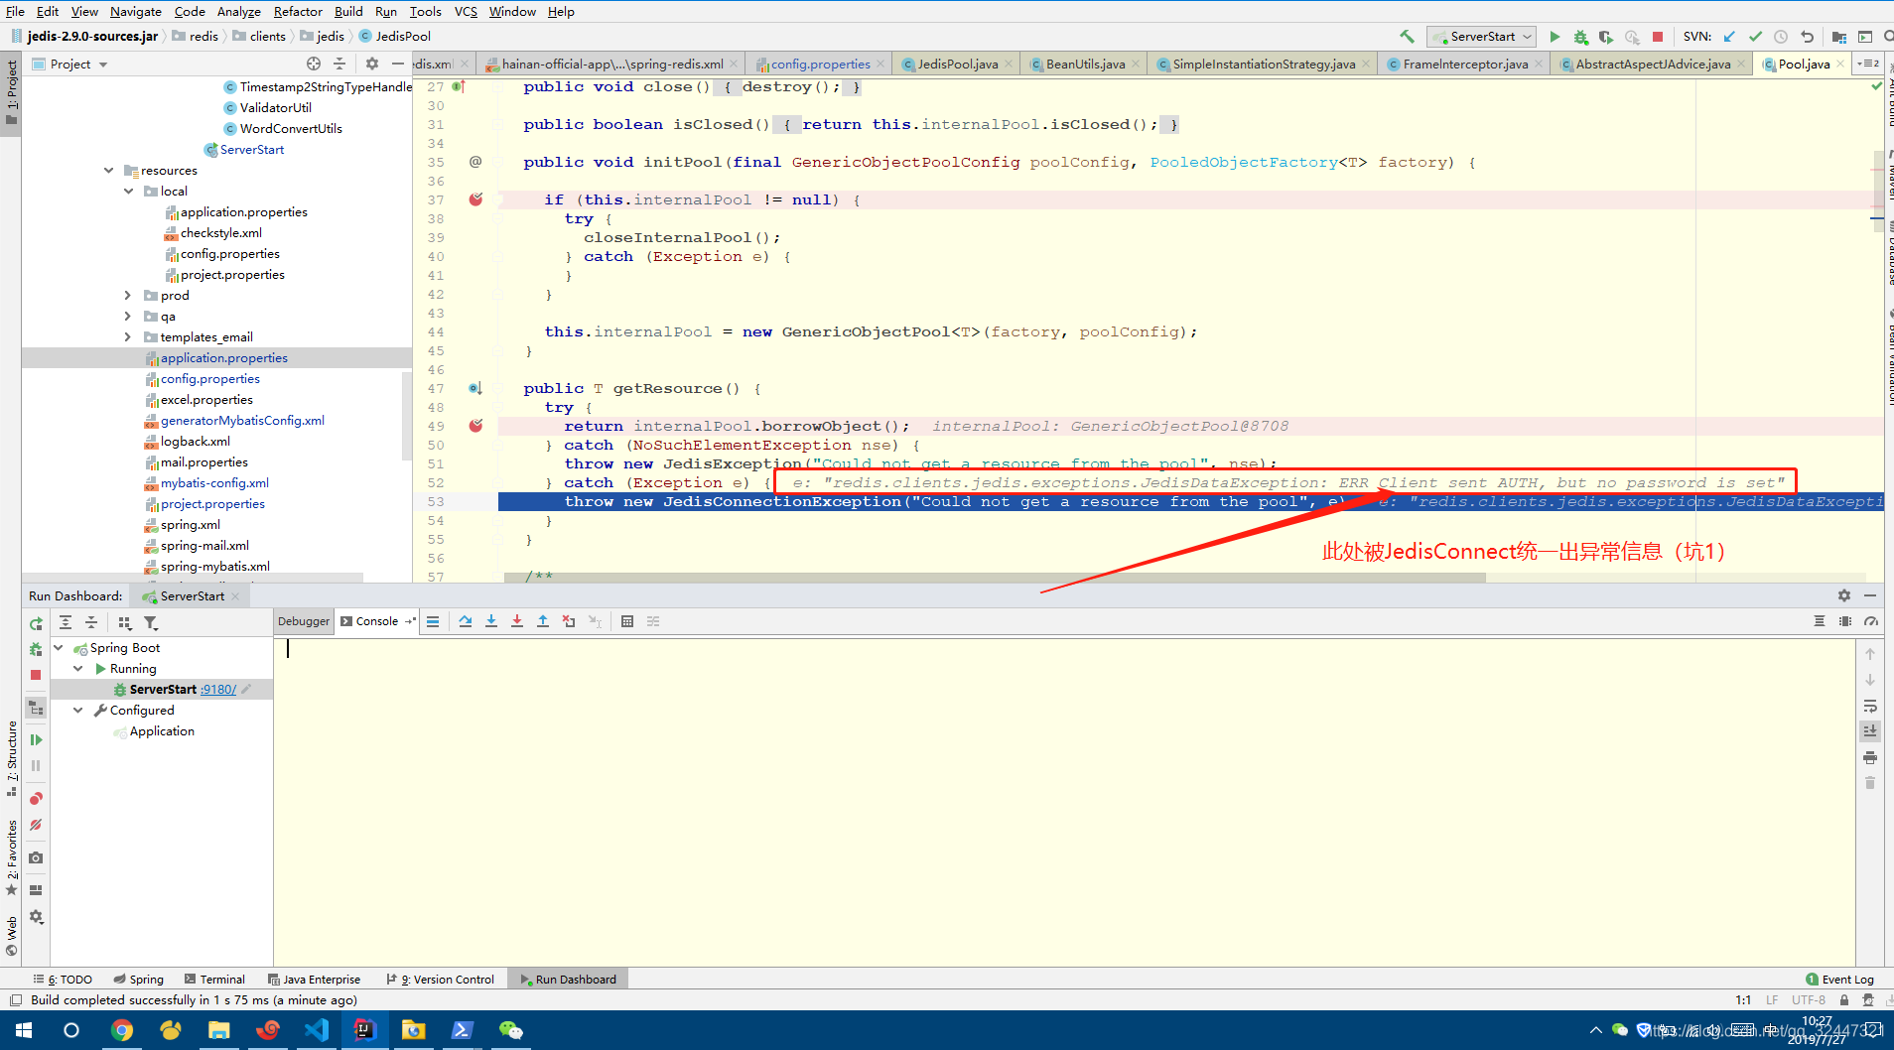Image resolution: width=1894 pixels, height=1050 pixels.
Task: Collapse the local folder
Action: (128, 192)
